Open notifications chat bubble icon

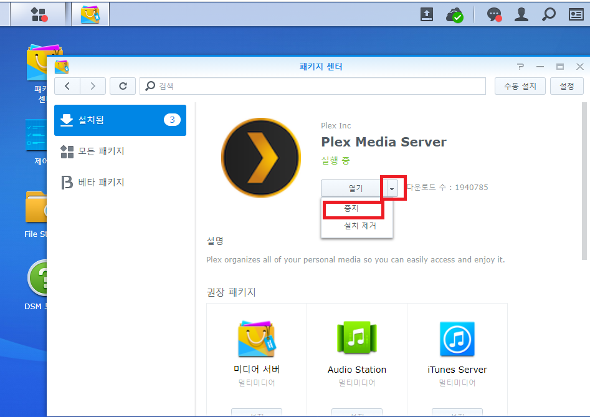point(494,15)
